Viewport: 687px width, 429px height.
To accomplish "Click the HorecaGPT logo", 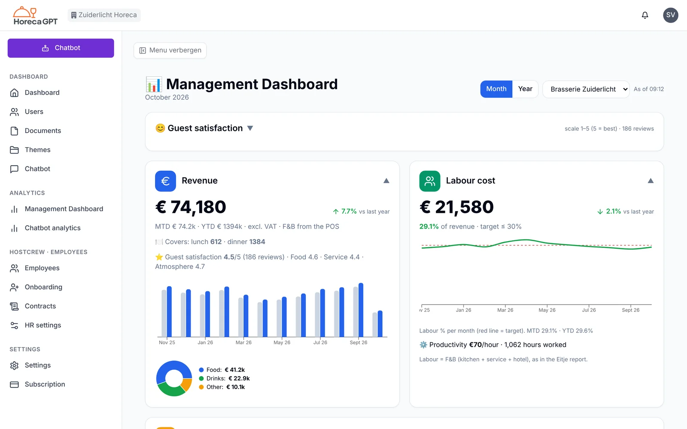I will (x=35, y=16).
